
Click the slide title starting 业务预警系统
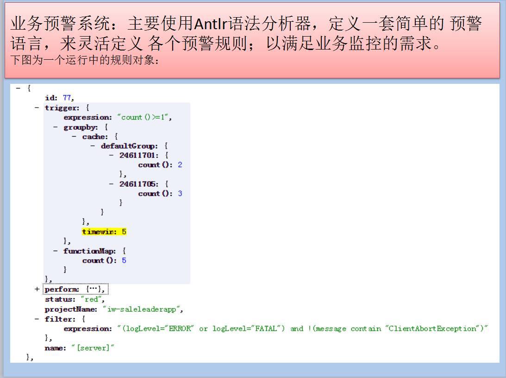point(246,33)
